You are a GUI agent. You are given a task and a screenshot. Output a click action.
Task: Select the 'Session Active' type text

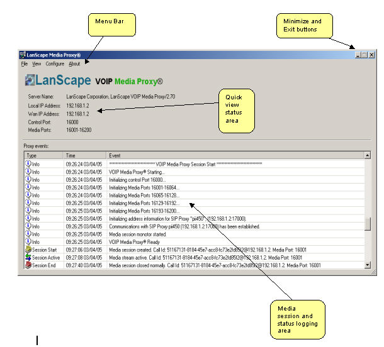[x=46, y=258]
